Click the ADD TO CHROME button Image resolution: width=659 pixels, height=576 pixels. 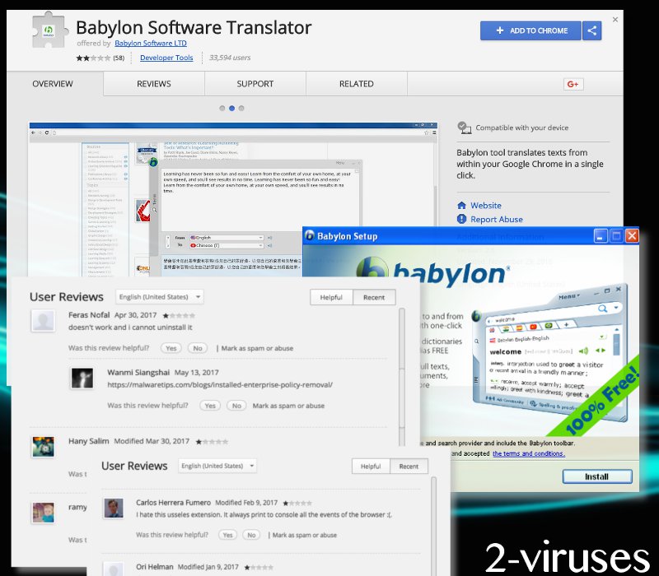tap(530, 30)
